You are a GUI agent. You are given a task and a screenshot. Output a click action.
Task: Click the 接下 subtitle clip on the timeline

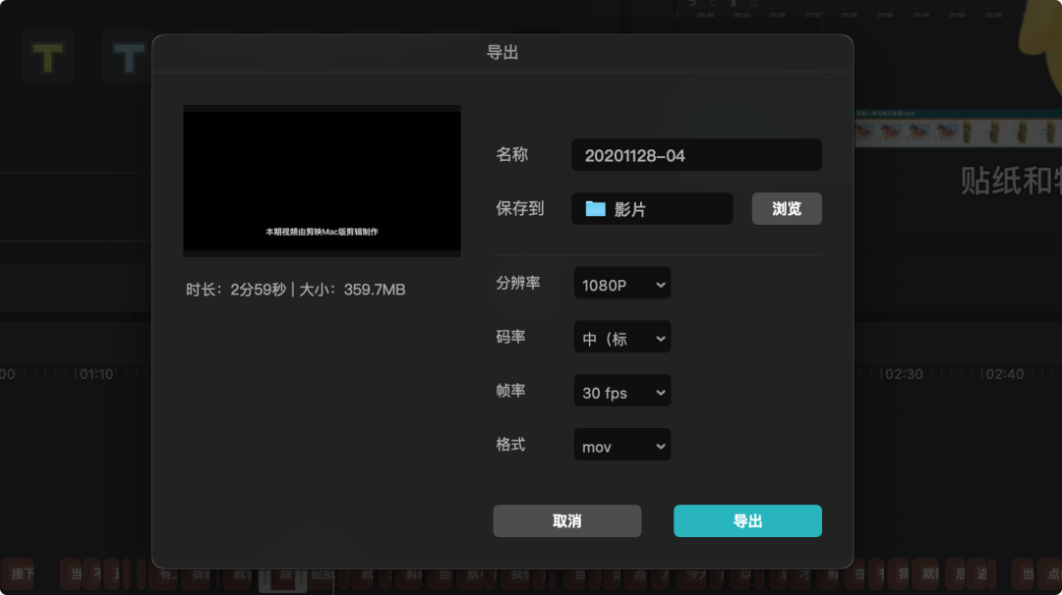click(x=19, y=574)
